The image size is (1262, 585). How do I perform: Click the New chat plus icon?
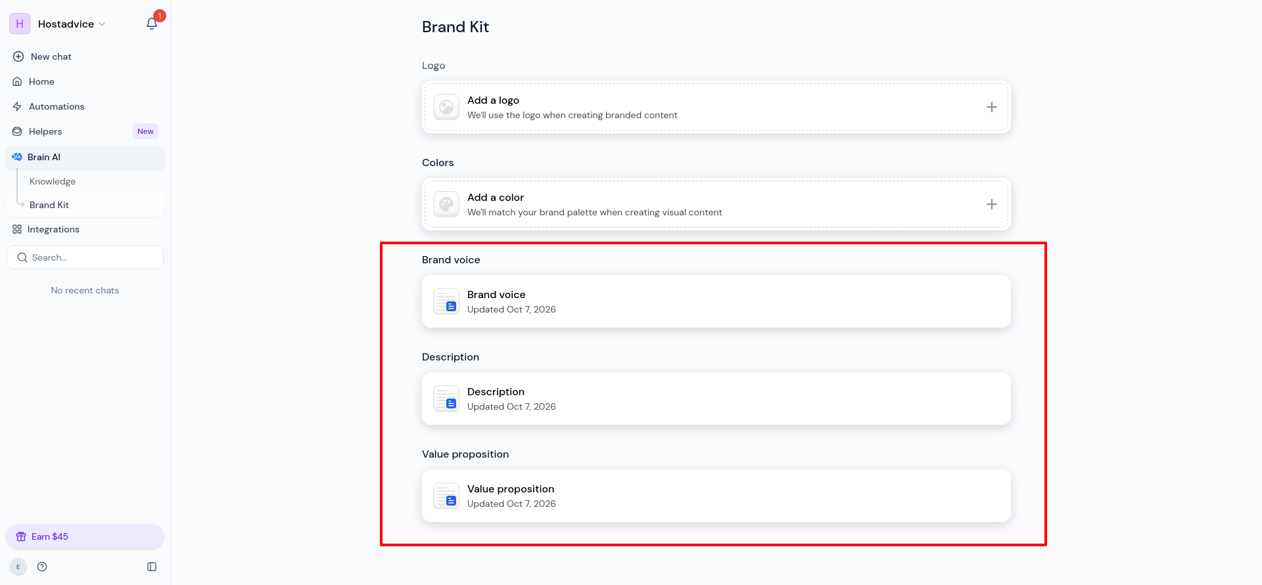(18, 56)
